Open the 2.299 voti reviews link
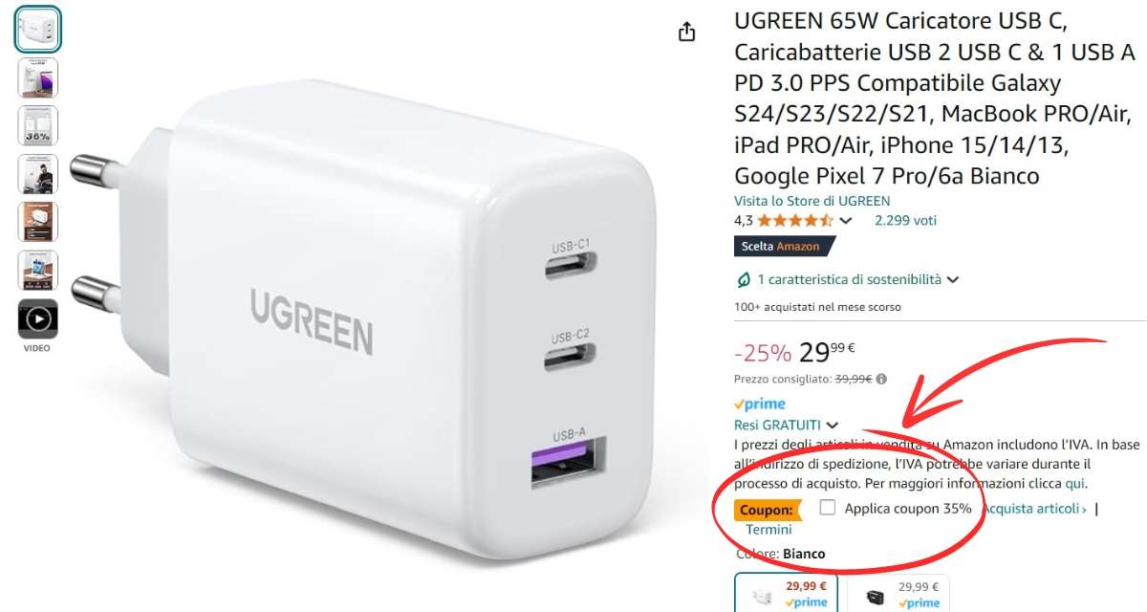Viewport: 1147px width, 612px height. coord(905,220)
